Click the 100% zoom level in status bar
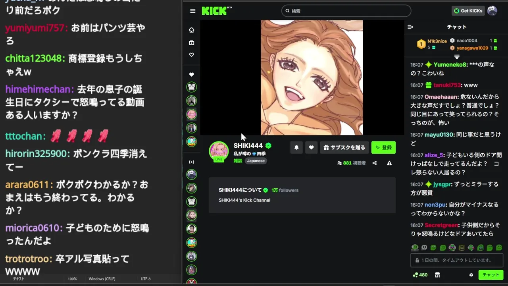The image size is (508, 286). (72, 279)
